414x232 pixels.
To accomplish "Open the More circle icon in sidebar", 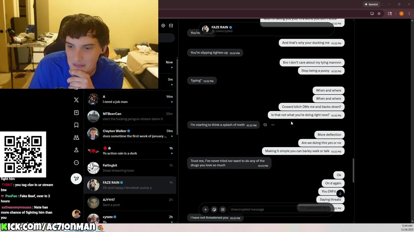I will pos(76,163).
